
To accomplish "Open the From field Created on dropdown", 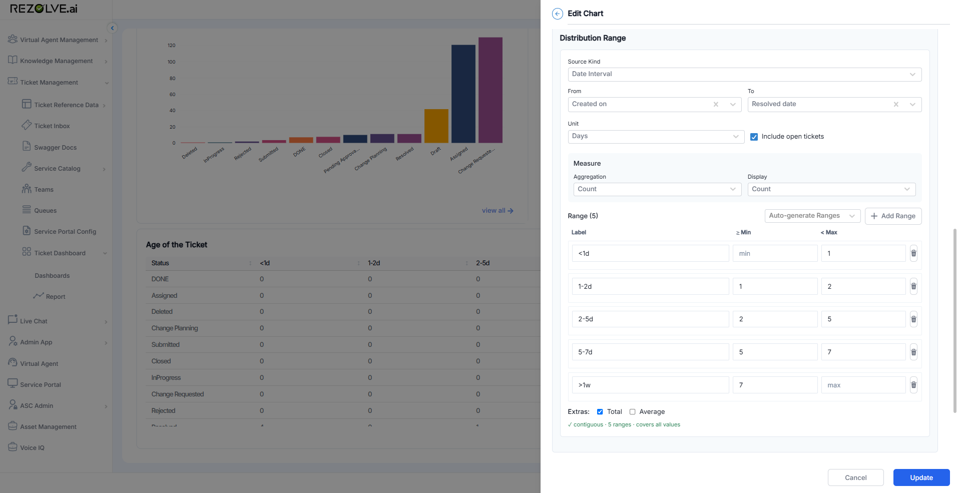I will coord(654,104).
